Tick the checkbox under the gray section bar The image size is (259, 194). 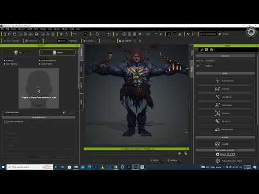5,122
